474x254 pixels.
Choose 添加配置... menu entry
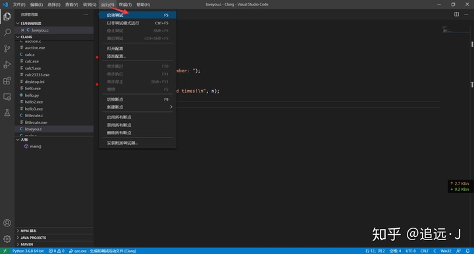(138, 56)
